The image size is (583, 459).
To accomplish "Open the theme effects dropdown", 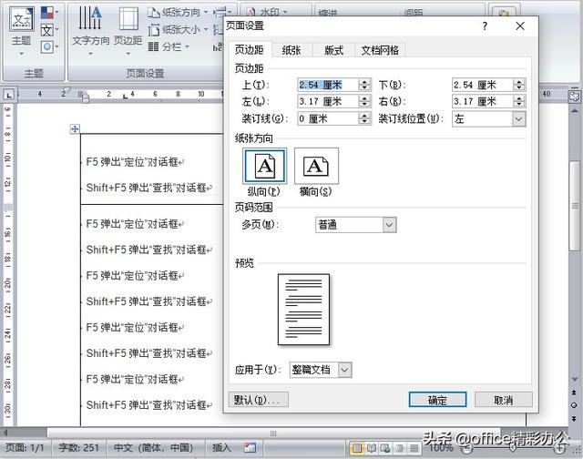I will pos(49,46).
